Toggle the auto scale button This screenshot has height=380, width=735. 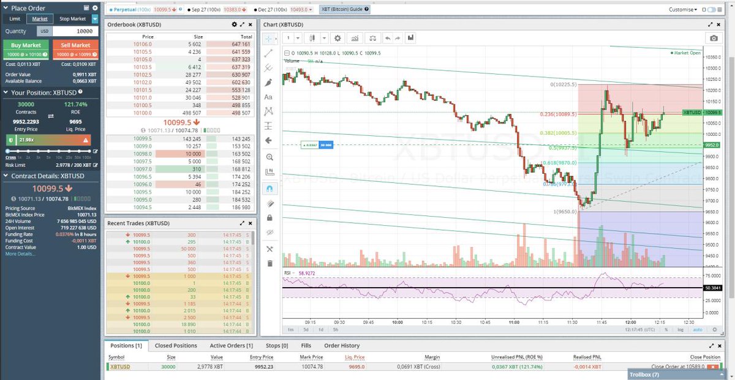click(x=696, y=329)
